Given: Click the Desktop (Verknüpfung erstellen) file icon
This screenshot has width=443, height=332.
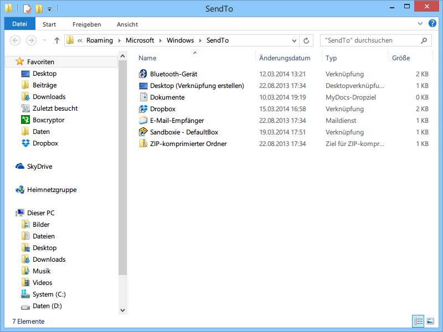Looking at the screenshot, I should pyautogui.click(x=143, y=86).
